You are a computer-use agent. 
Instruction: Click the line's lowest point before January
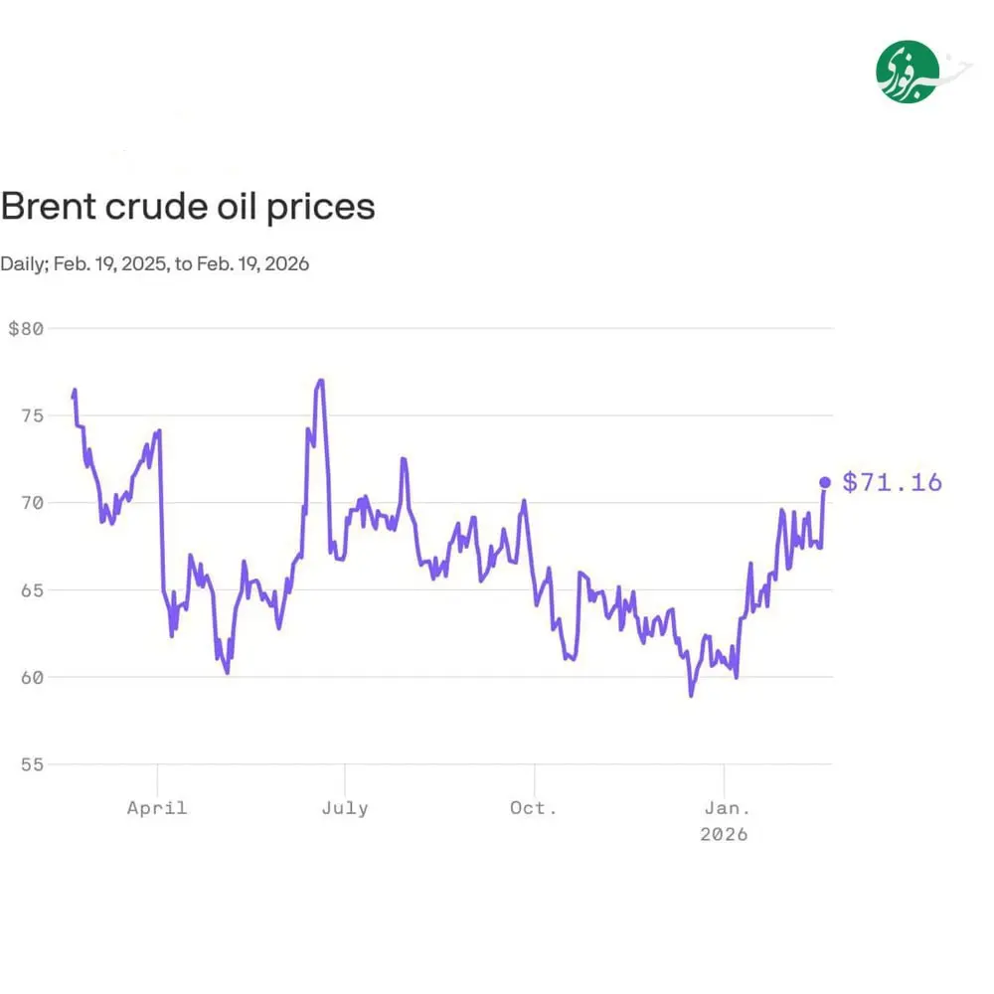tap(691, 695)
